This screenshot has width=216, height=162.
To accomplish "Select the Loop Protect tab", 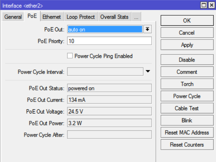I will click(x=80, y=17).
